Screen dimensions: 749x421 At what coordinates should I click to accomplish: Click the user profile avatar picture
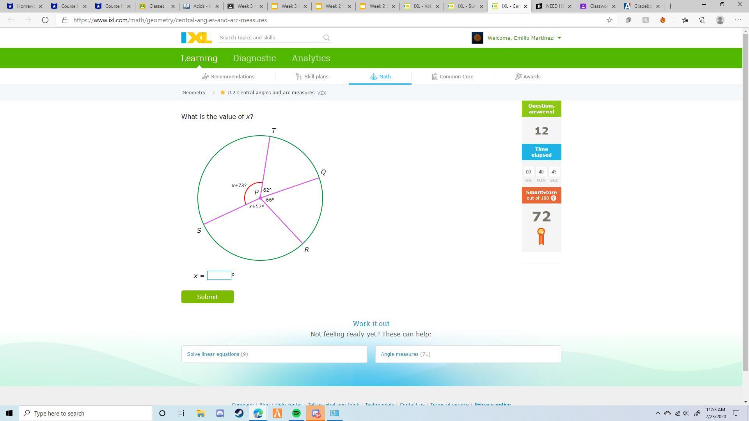coord(477,38)
